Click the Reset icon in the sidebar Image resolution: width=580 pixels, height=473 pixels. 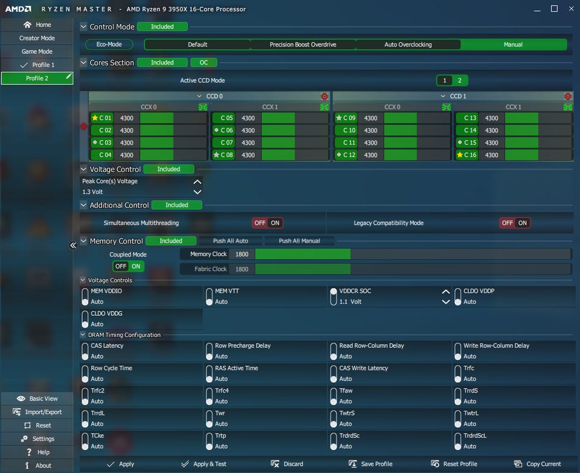click(27, 425)
